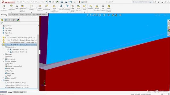Click the Edit Component tool
The width and height of the screenshot is (170, 95).
pos(4,8)
